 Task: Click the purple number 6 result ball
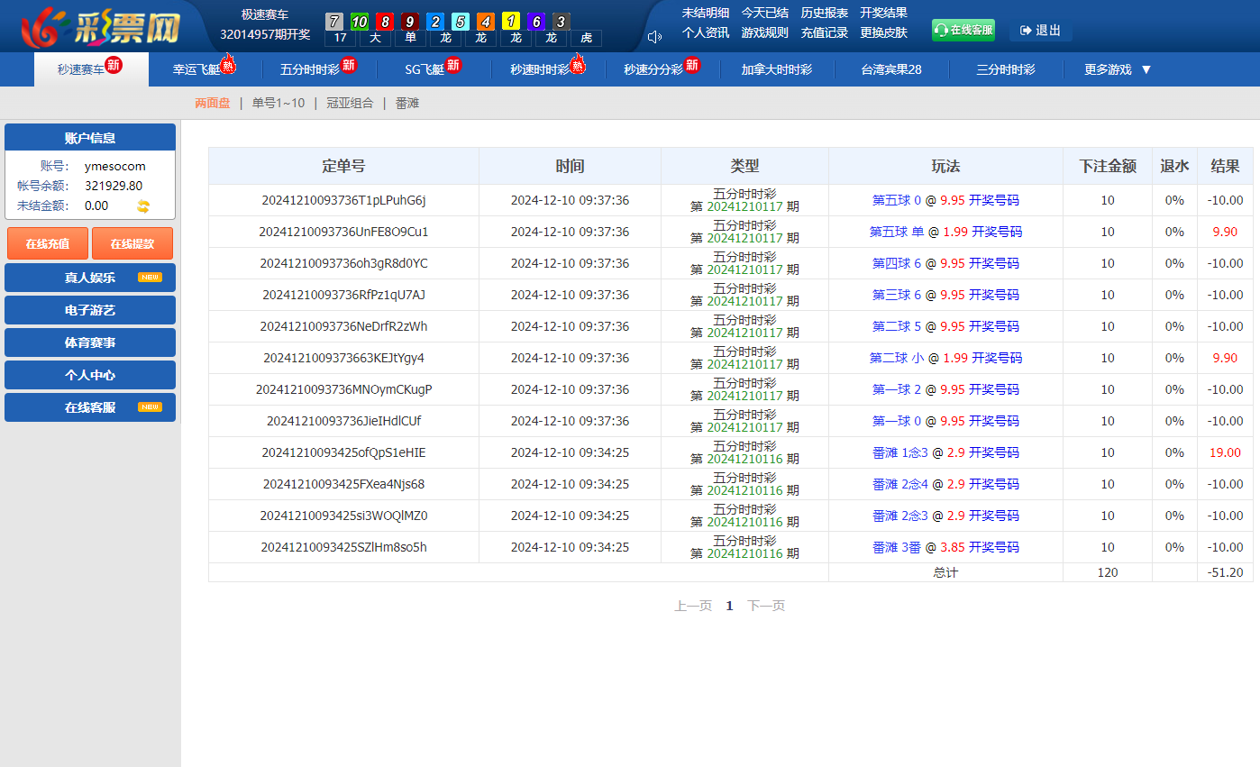(x=536, y=22)
